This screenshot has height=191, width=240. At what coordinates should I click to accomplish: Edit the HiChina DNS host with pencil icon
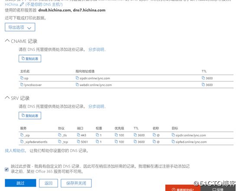click(22, 4)
